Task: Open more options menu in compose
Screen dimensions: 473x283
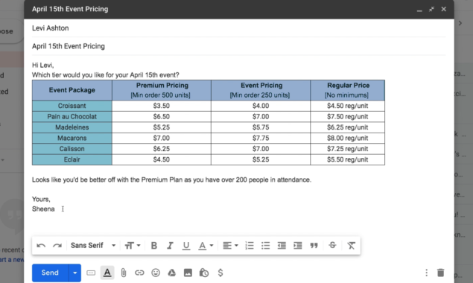Action: pos(426,273)
